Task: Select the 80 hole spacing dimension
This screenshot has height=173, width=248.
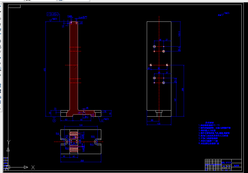Action: click(x=159, y=68)
